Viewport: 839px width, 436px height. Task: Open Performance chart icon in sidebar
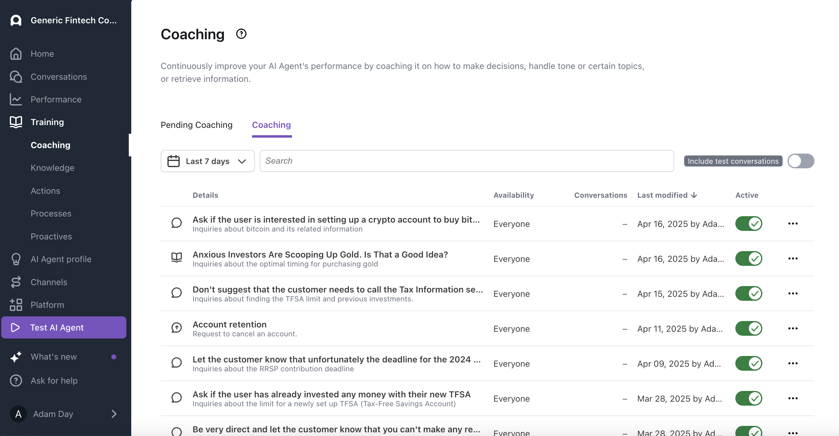click(16, 99)
